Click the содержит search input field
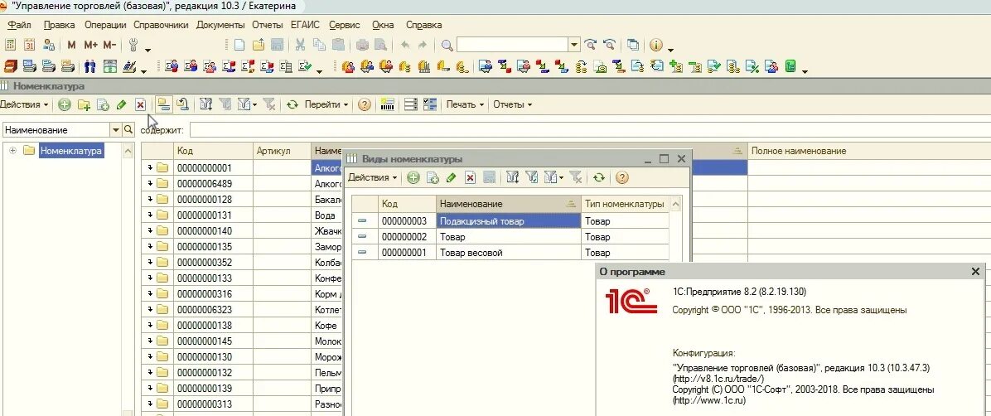 click(590, 129)
